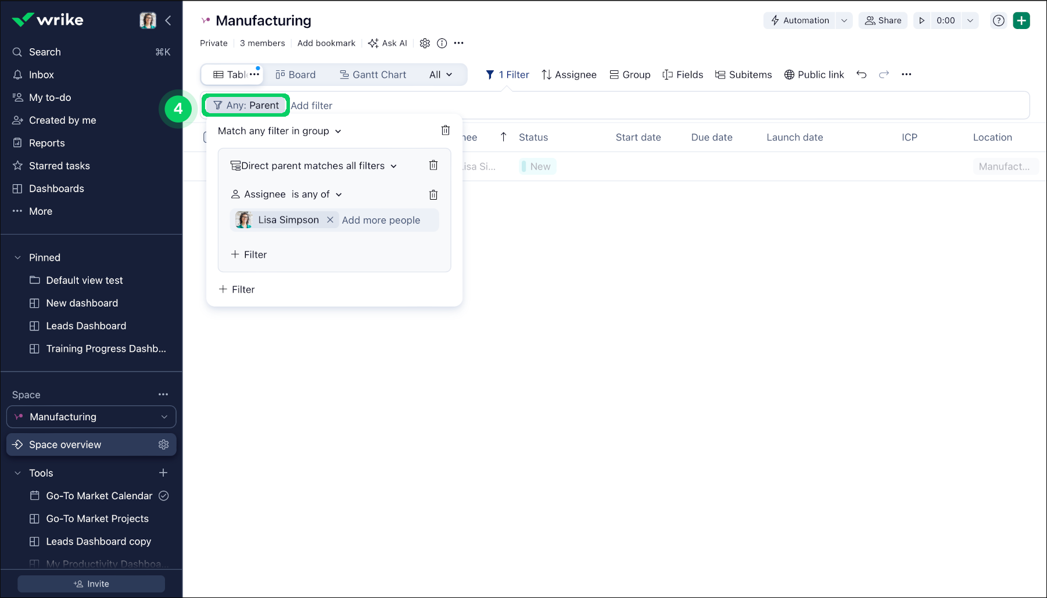
Task: Collapse the Pinned section
Action: pos(17,258)
